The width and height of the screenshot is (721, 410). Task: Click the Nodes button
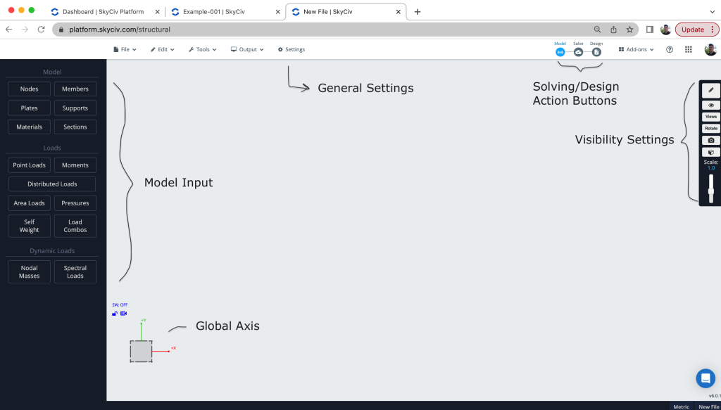(x=29, y=89)
